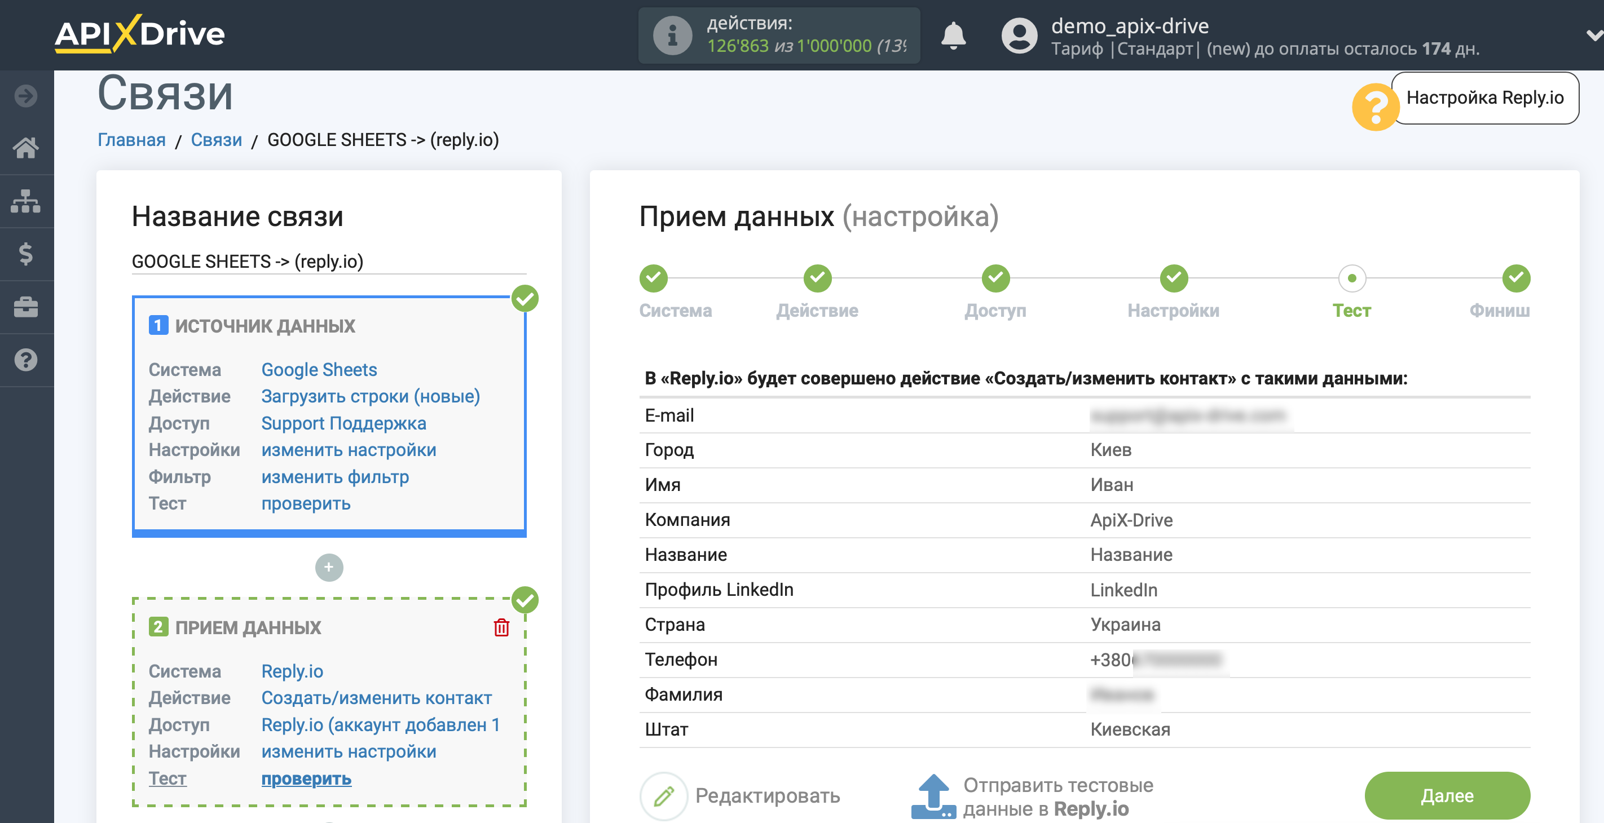
Task: Click the ИСТОЧНИК ДАННЫХ block header
Action: tap(265, 326)
